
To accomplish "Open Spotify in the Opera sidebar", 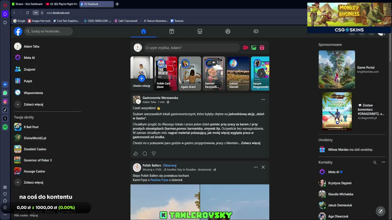I will coord(5,127).
